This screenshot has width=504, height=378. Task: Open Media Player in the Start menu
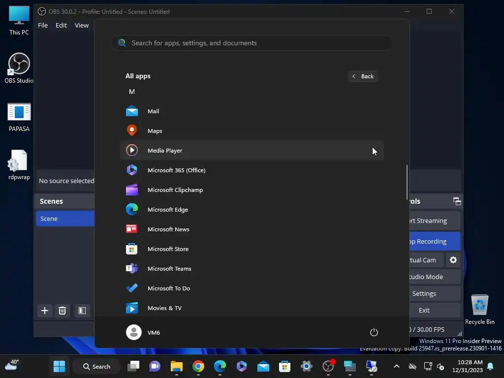click(x=252, y=151)
